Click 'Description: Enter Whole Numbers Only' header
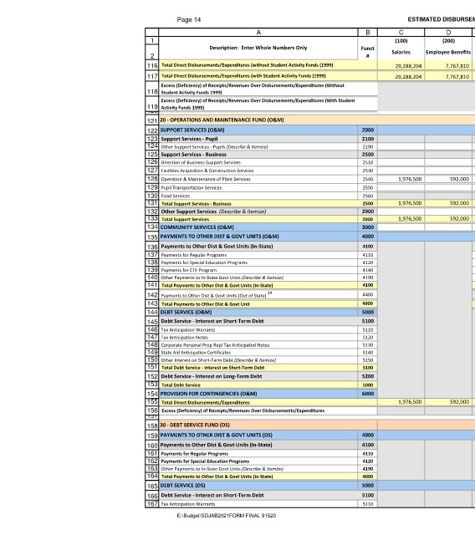Viewport: 475px width, 535px height. [258, 48]
